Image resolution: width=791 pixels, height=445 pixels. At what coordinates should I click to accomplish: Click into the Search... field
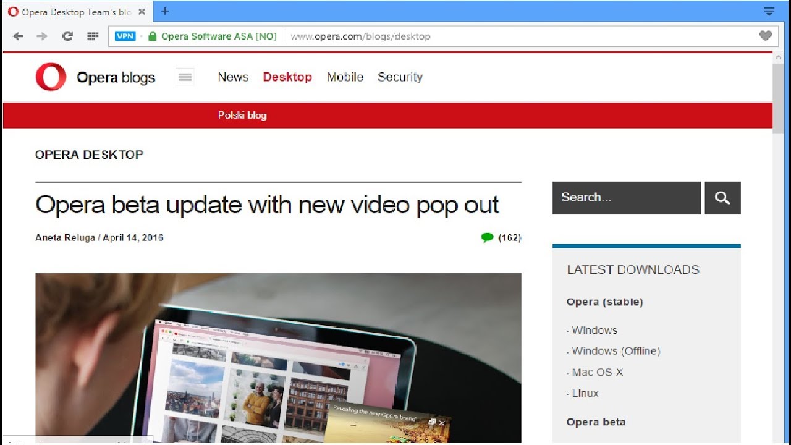coord(627,198)
